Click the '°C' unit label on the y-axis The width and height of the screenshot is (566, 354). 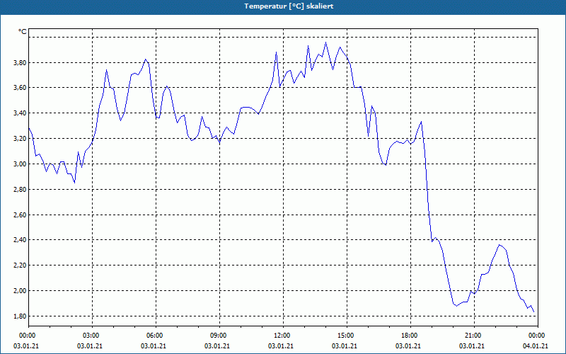[23, 32]
